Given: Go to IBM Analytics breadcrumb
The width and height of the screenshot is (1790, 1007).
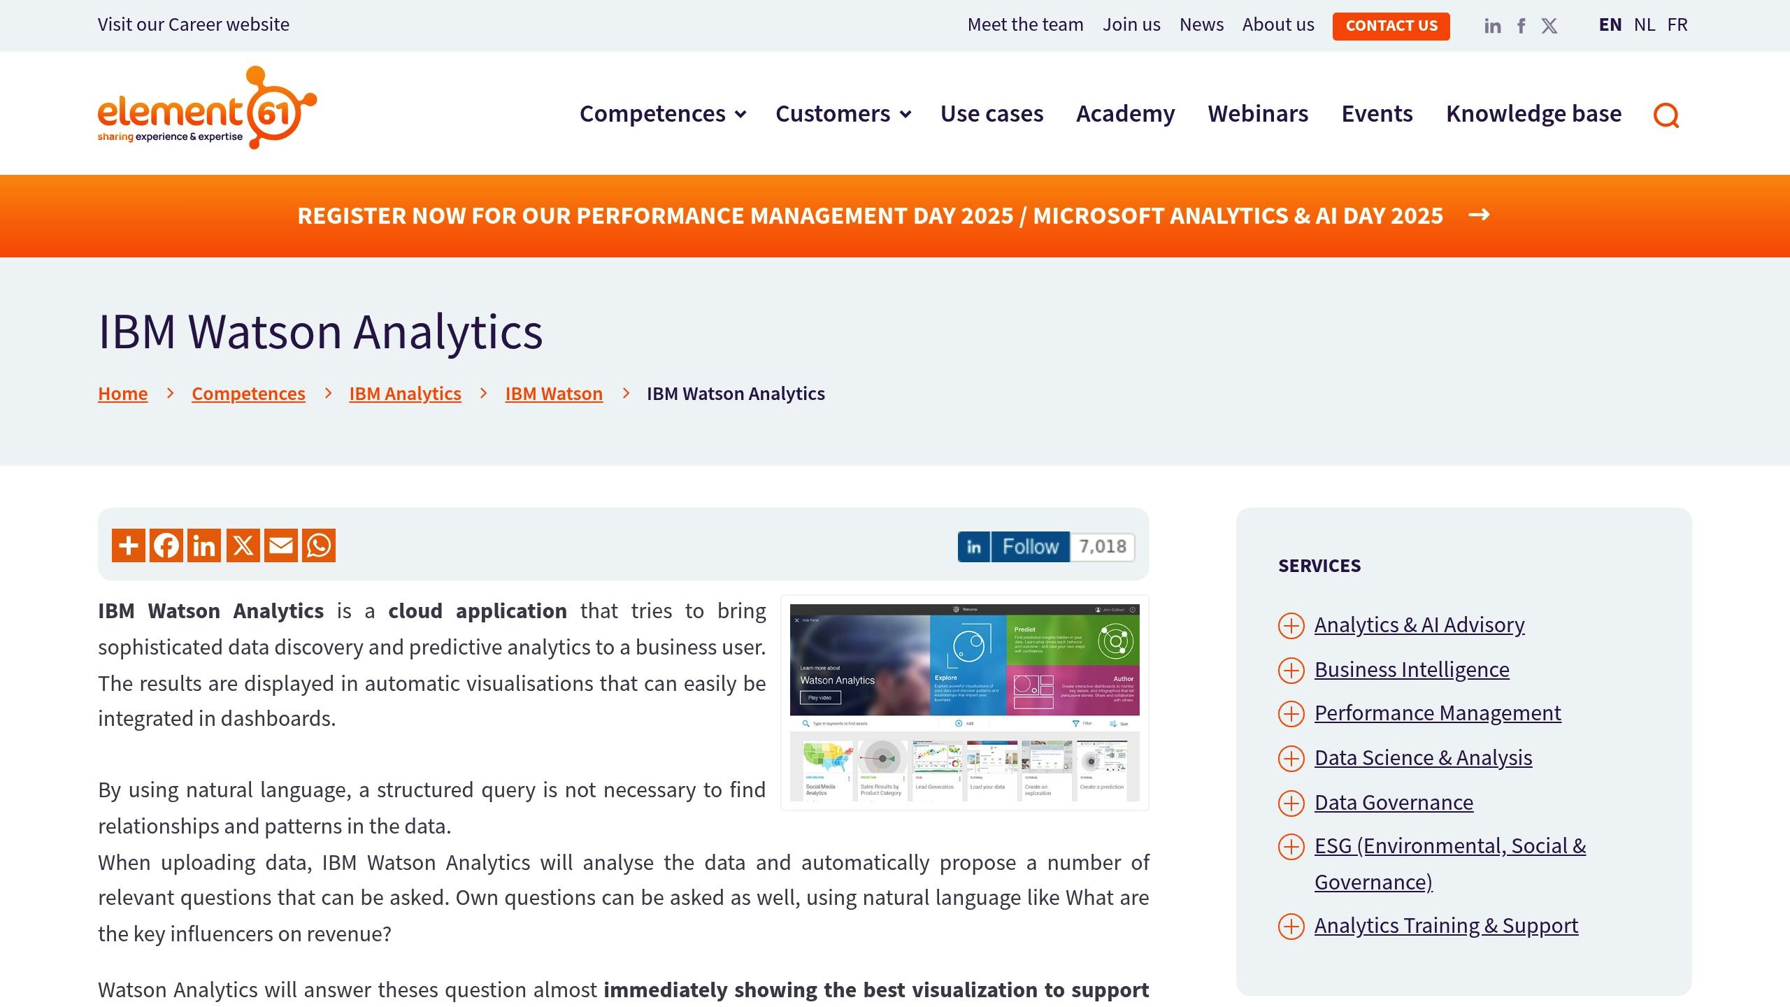Looking at the screenshot, I should [405, 394].
